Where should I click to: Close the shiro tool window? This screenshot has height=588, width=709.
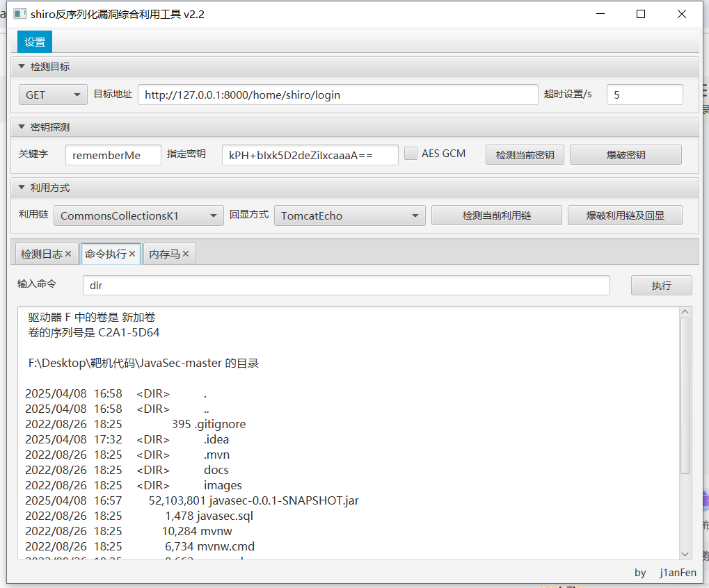(x=682, y=14)
